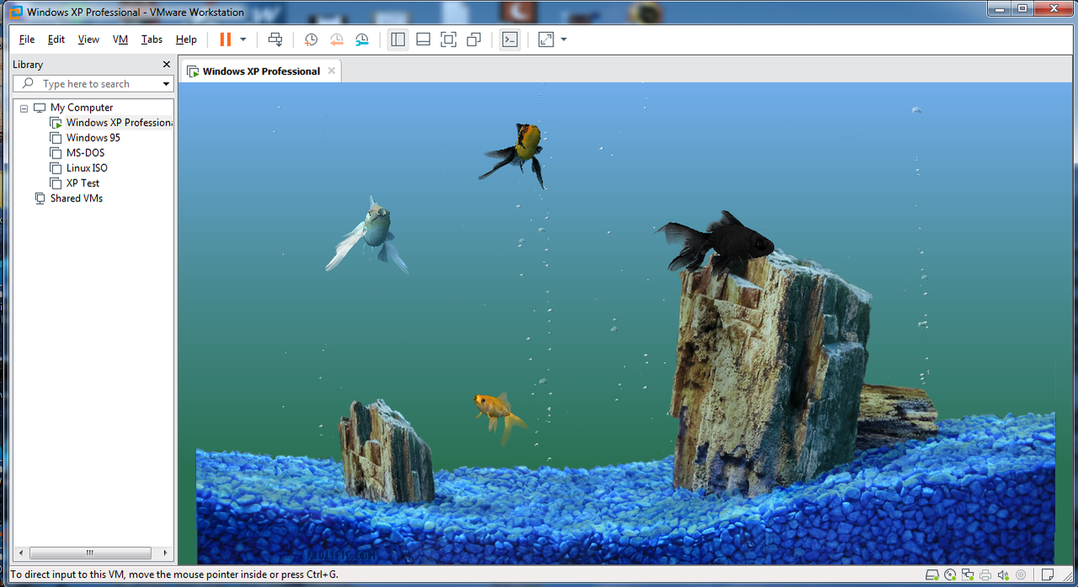The width and height of the screenshot is (1078, 587).
Task: Click the USB device status icon
Action: point(1021,575)
